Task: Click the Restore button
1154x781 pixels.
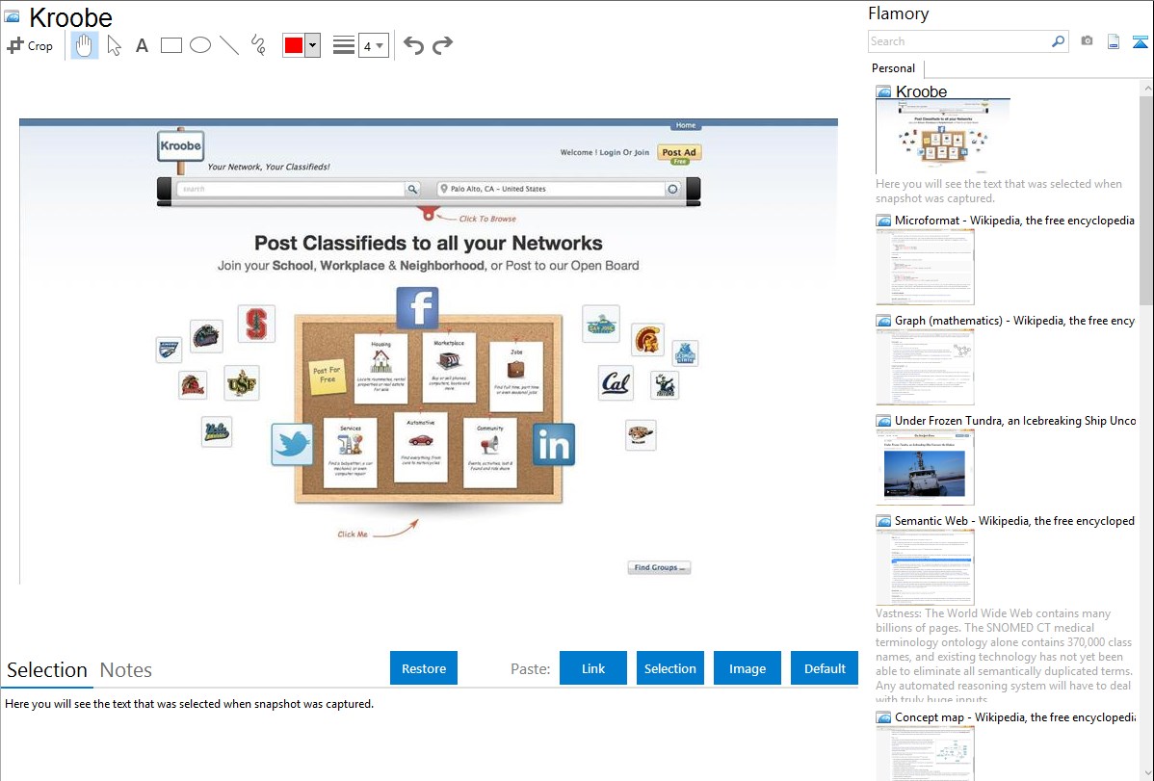Action: pos(424,668)
